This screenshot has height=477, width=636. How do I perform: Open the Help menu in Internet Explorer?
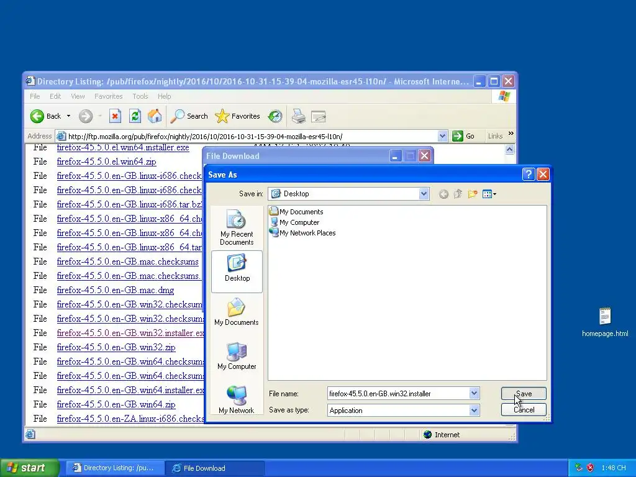point(164,96)
